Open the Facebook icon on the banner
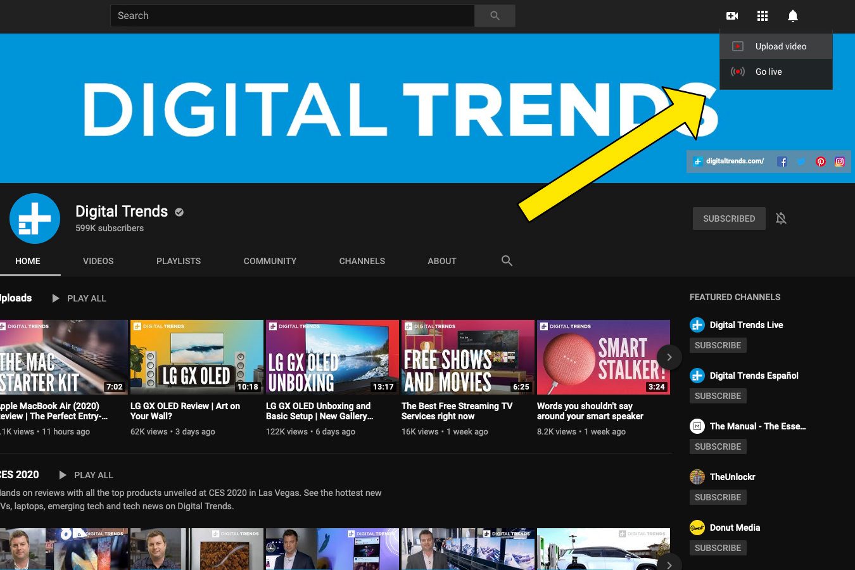The height and width of the screenshot is (570, 855). pos(782,161)
